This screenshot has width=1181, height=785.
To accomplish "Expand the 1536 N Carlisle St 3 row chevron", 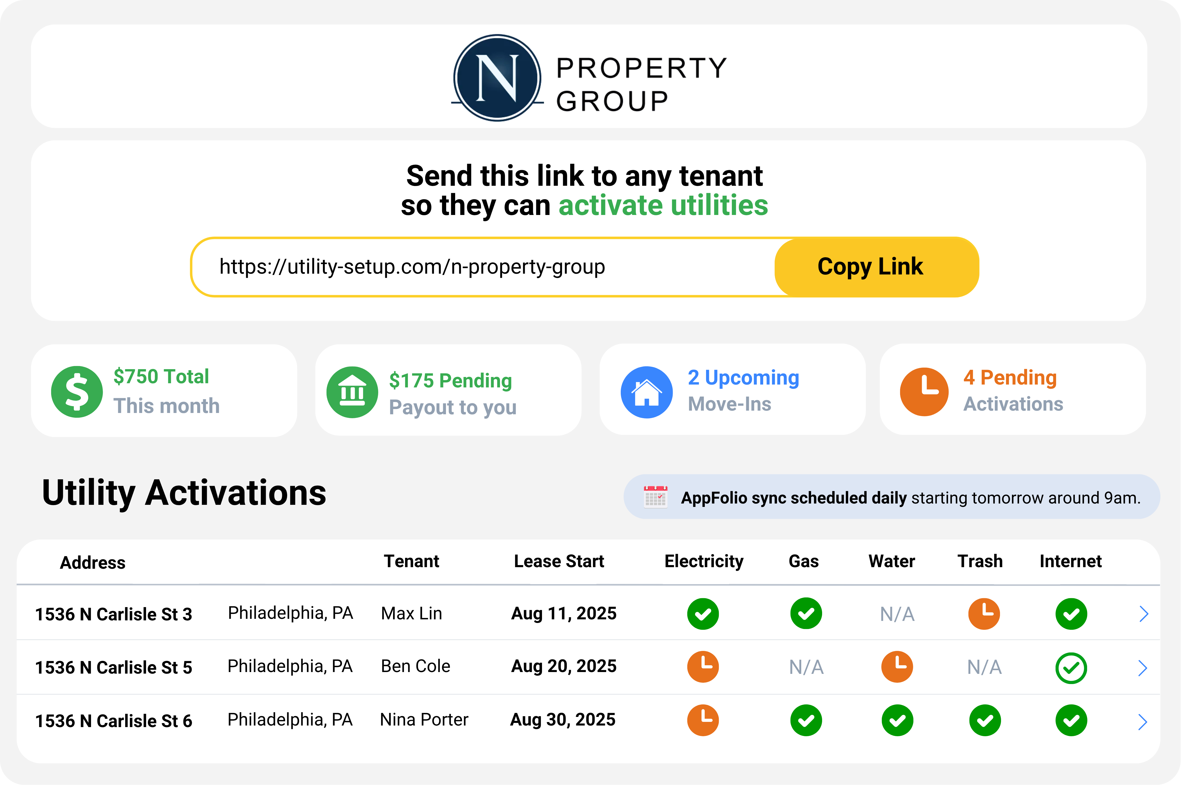I will tap(1143, 614).
